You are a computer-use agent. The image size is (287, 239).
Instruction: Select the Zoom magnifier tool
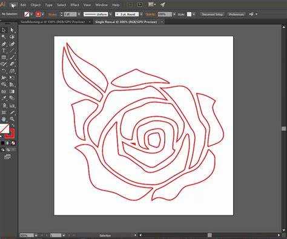(12, 119)
